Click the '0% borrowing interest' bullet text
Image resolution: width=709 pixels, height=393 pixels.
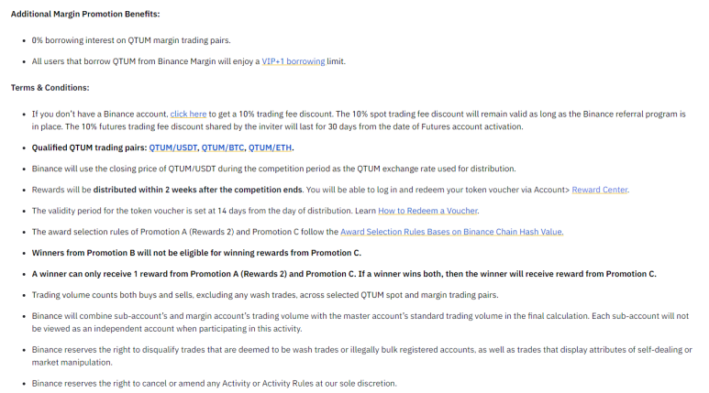[x=131, y=40]
